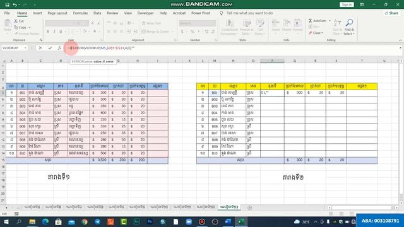The width and height of the screenshot is (404, 227).
Task: Expand the AutoSum dropdown arrow
Action: tap(330, 21)
